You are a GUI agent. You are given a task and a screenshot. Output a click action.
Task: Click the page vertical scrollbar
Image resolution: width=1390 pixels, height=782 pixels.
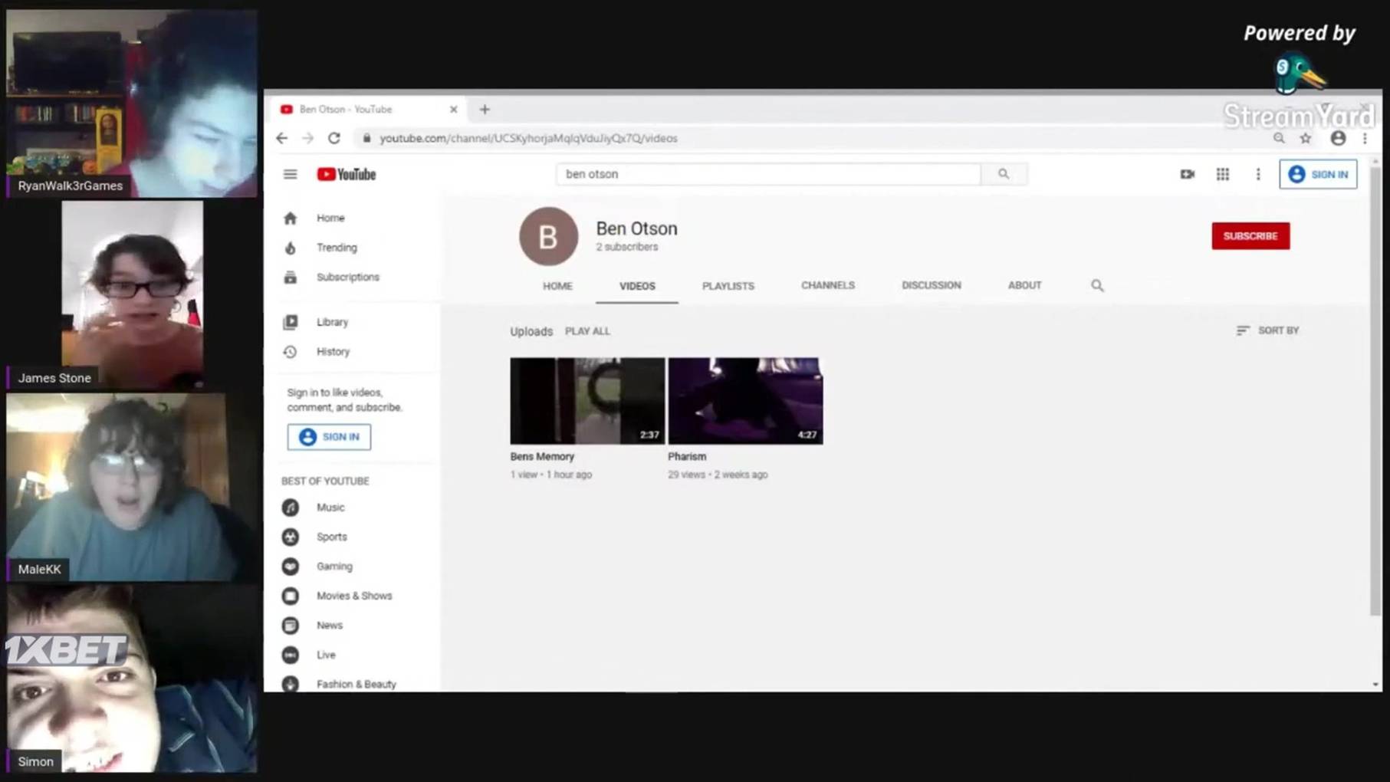tap(1375, 391)
